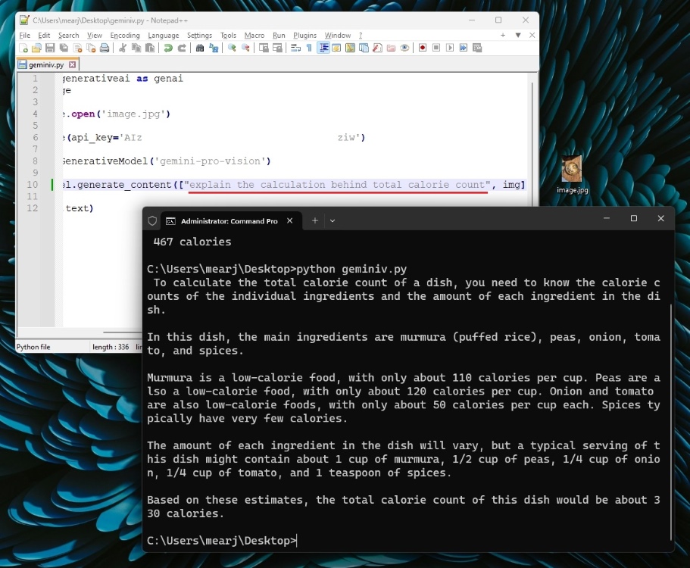Click the Save file icon

tap(49, 48)
